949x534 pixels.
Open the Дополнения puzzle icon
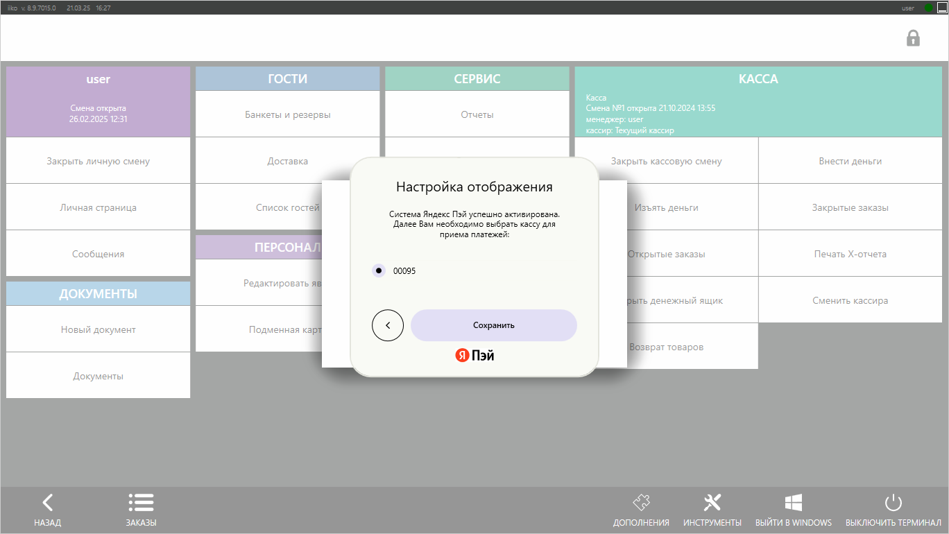coord(641,503)
